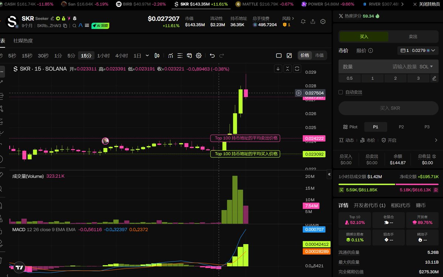Click the candlestick chart type icon
The width and height of the screenshot is (443, 277).
pos(157,56)
